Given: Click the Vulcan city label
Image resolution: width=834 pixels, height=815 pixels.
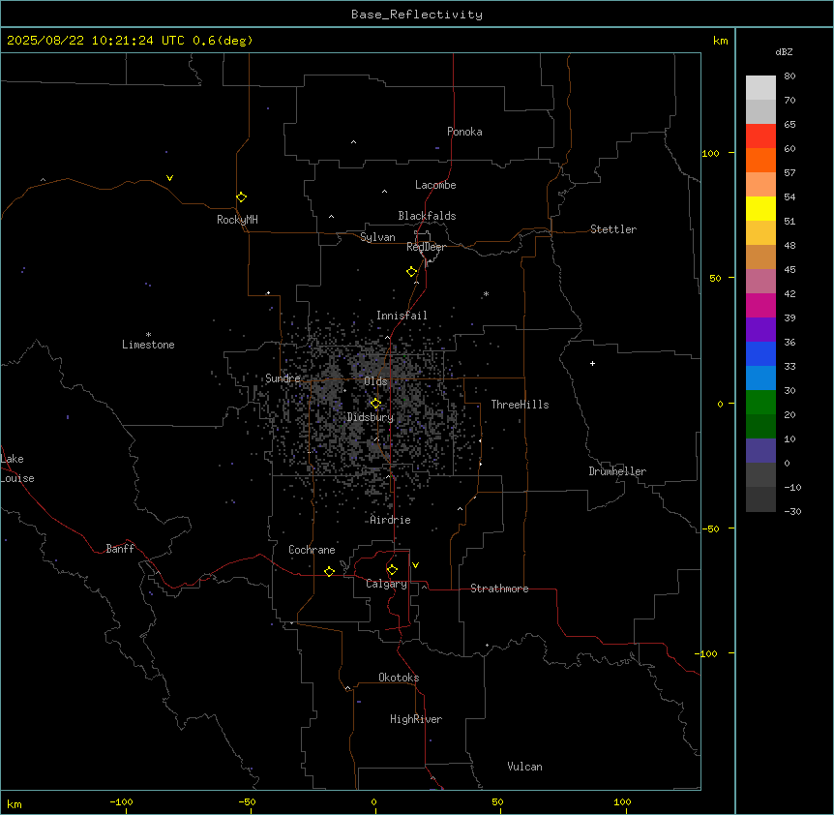Looking at the screenshot, I should click(525, 767).
